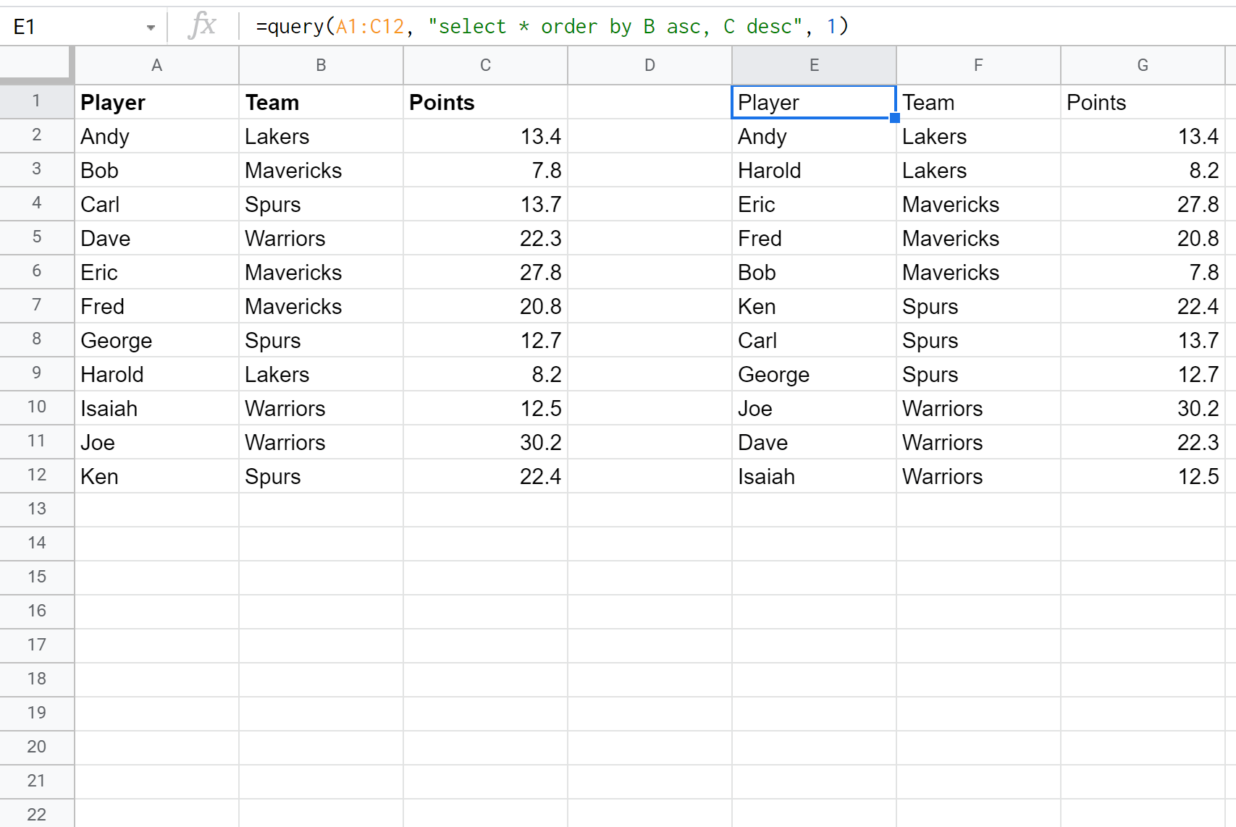Click 'Lakers' in cell B9

(x=277, y=375)
